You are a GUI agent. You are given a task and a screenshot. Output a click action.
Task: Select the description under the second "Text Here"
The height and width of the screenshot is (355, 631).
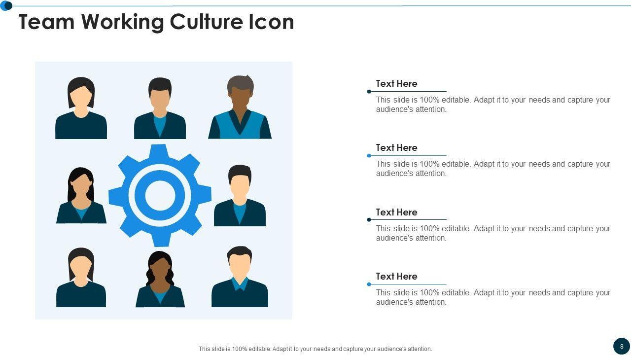(x=493, y=169)
